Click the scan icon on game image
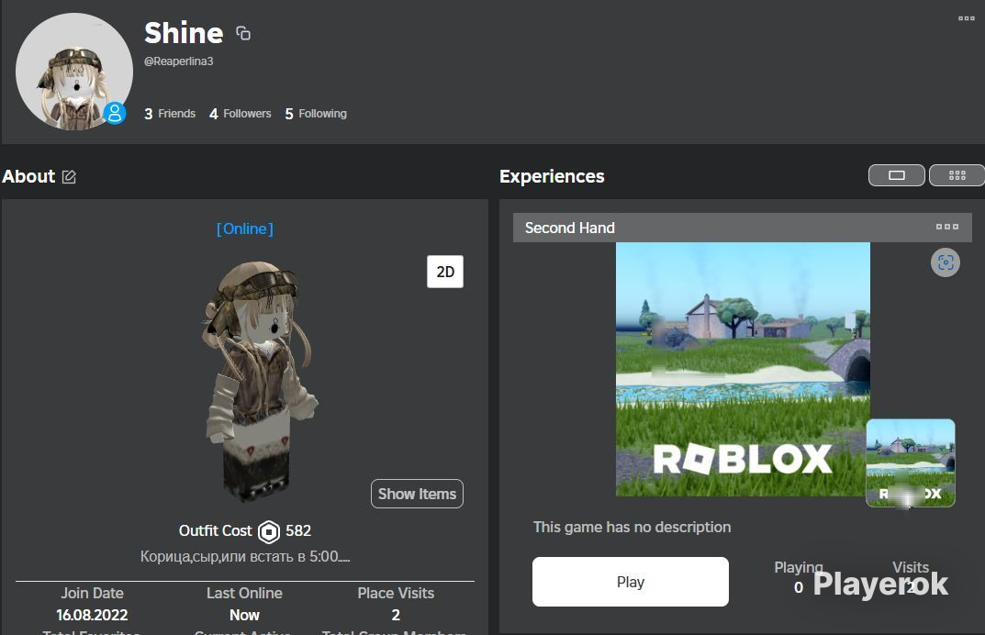Image resolution: width=985 pixels, height=635 pixels. 946,262
